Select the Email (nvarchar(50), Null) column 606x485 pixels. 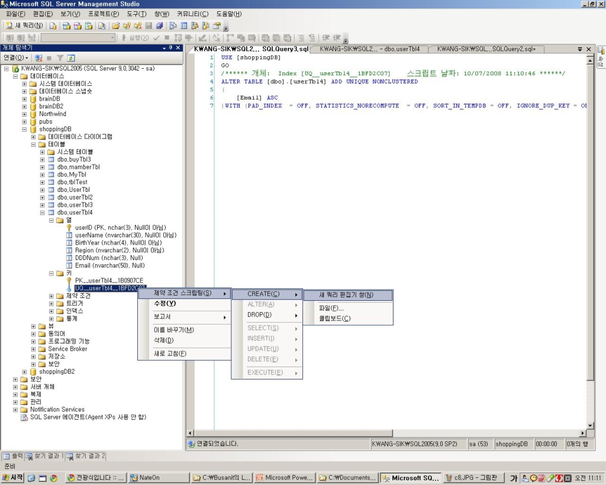click(109, 266)
